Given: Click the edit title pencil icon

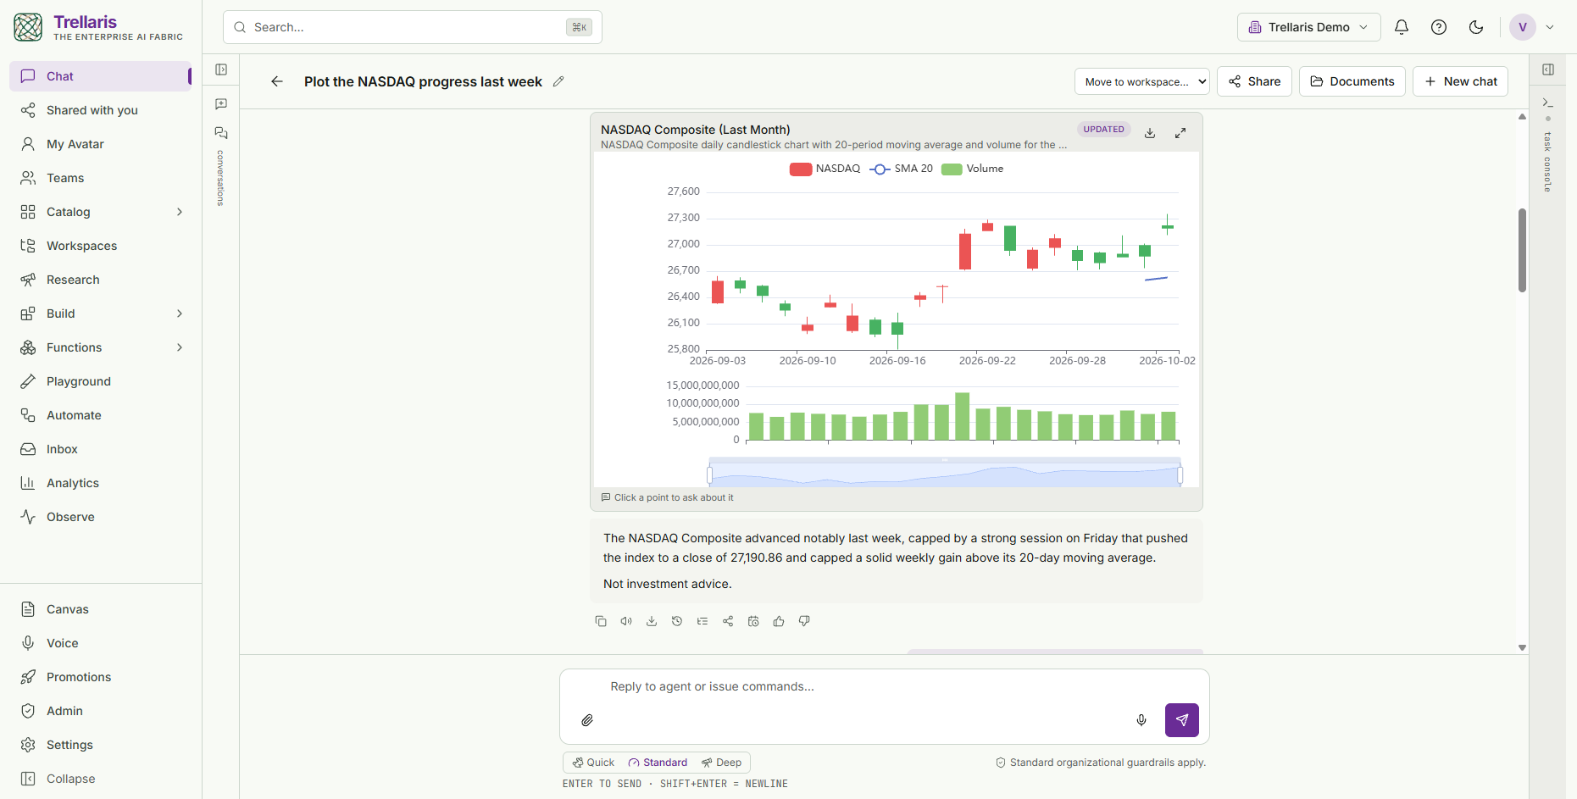Looking at the screenshot, I should click(x=558, y=81).
